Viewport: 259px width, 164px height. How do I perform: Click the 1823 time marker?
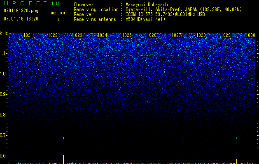77,35
